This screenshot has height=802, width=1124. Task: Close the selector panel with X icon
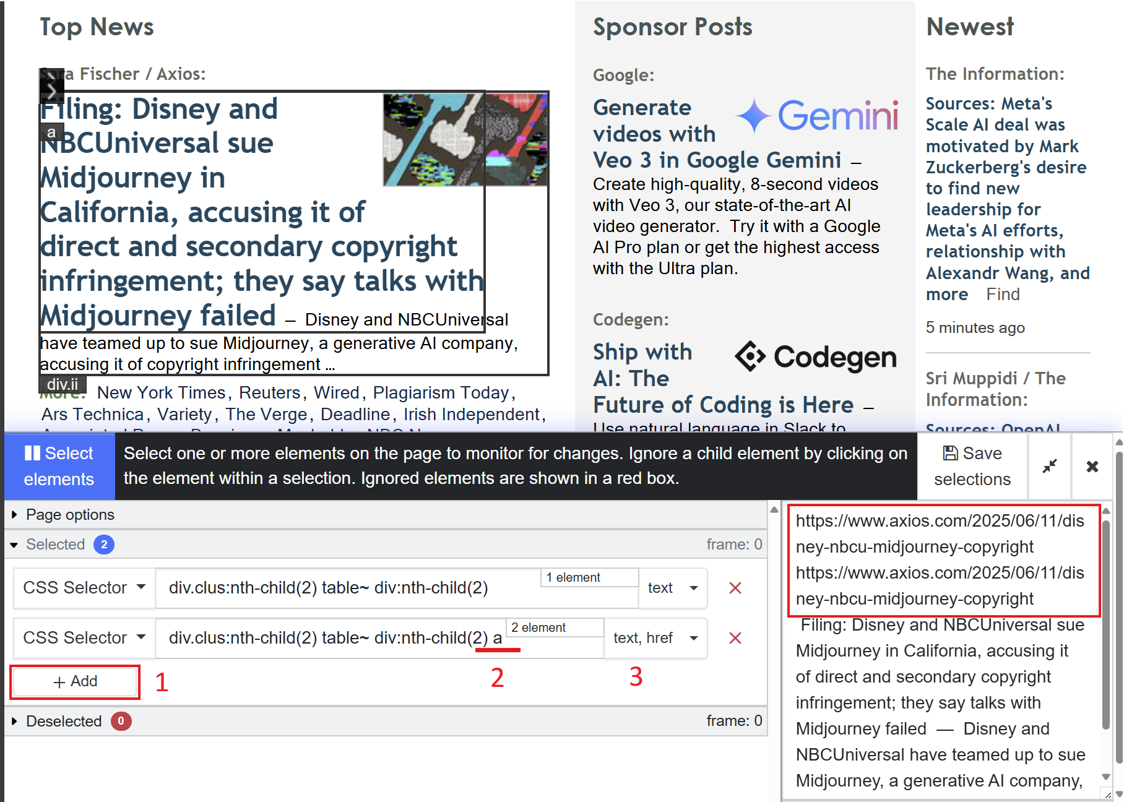pyautogui.click(x=1092, y=466)
